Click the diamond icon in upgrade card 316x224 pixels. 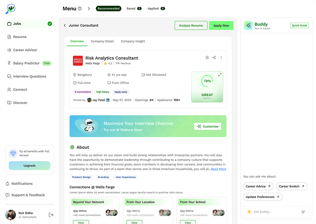13,153
